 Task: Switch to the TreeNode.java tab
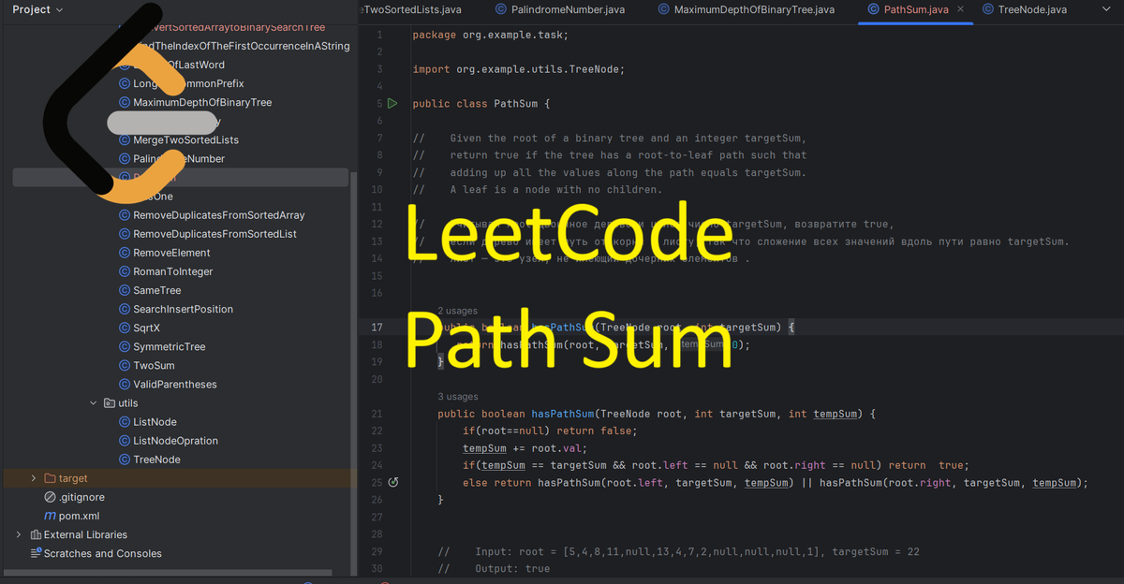pyautogui.click(x=1025, y=9)
